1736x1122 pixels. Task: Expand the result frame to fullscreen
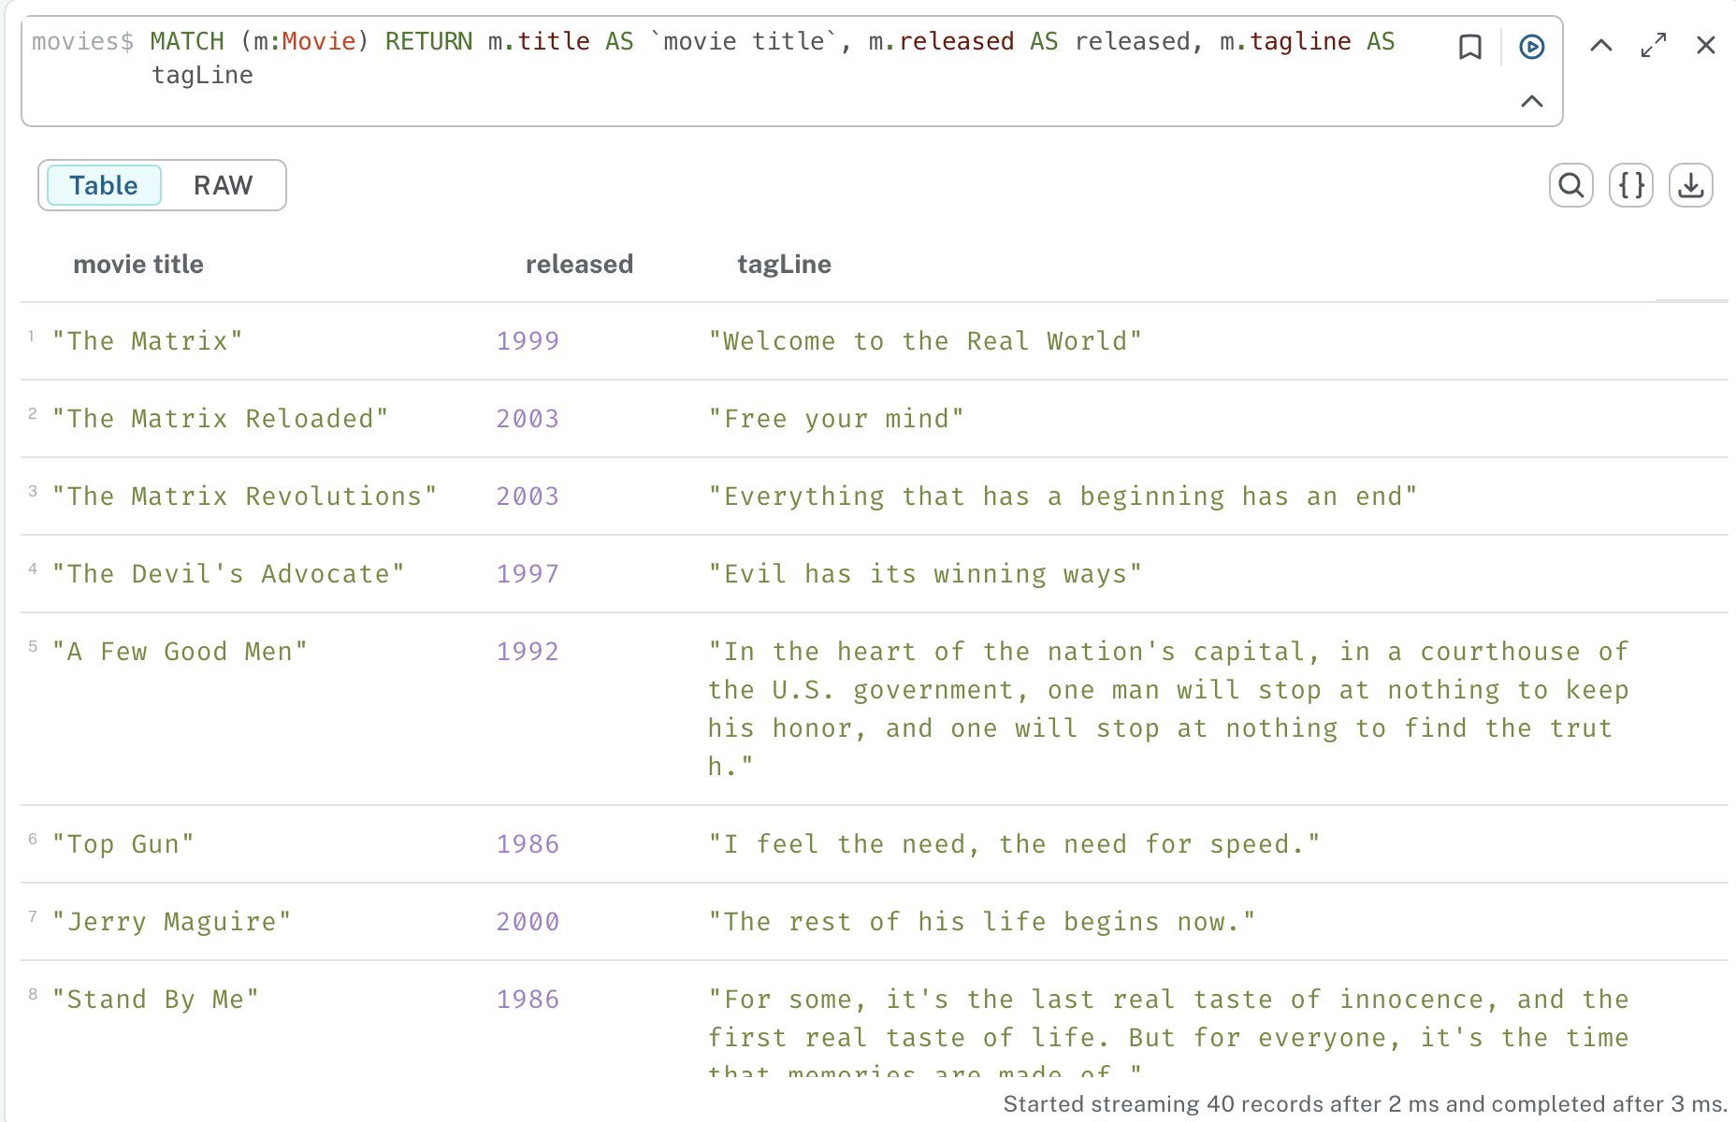(1654, 45)
